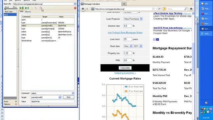Click the next ad arrow
Image resolution: width=213 pixels, height=120 pixels.
(157, 39)
